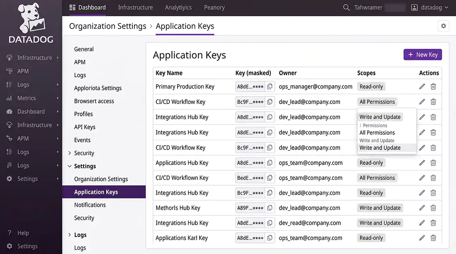The height and width of the screenshot is (254, 456).
Task: Switch to the Infrastructure top tab
Action: click(x=135, y=8)
